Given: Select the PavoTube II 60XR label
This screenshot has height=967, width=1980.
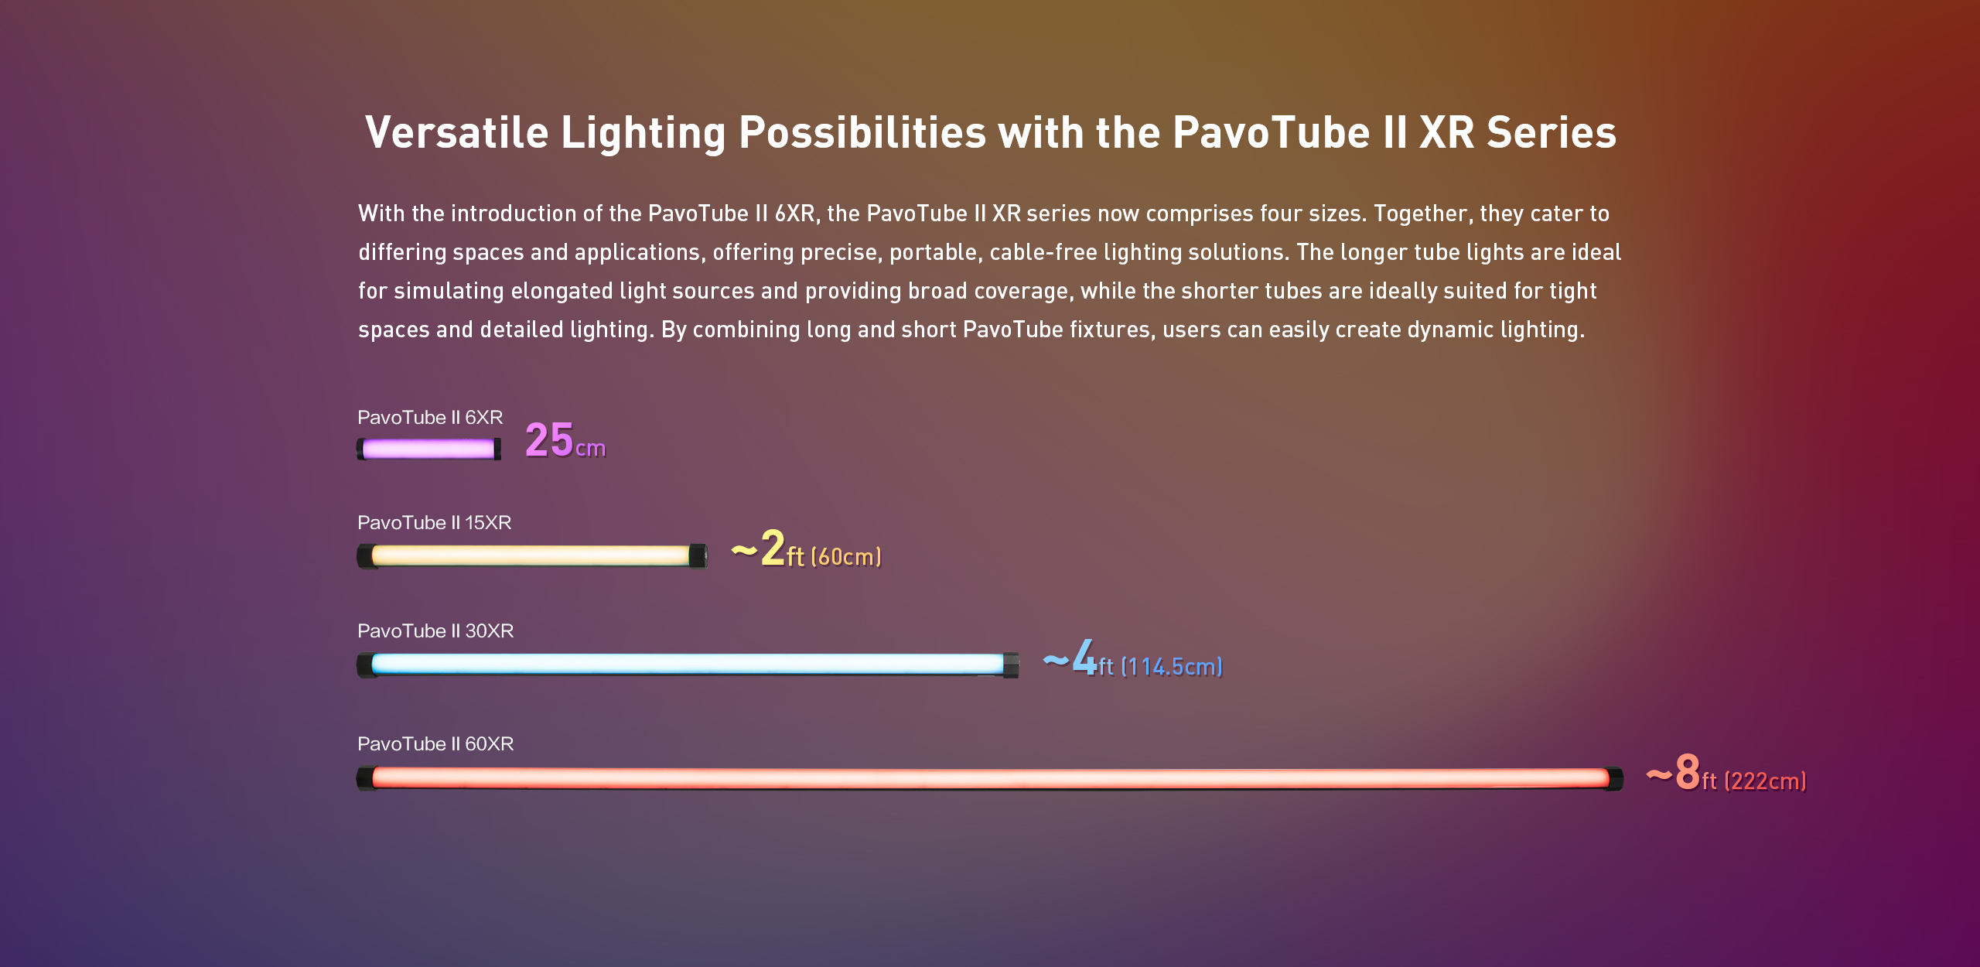Looking at the screenshot, I should pos(435,744).
